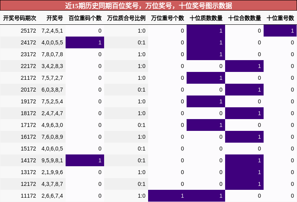Click winning numbers 3,4,2,8,3
297x202 pixels.
[52, 66]
